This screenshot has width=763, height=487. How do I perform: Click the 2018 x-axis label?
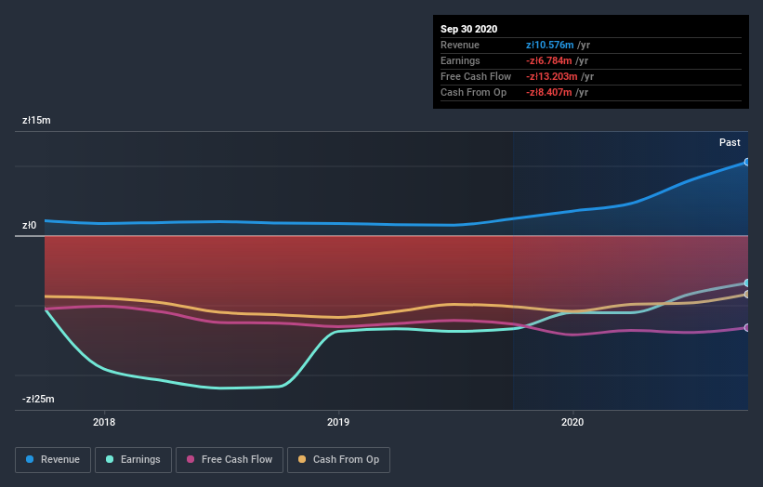[104, 422]
